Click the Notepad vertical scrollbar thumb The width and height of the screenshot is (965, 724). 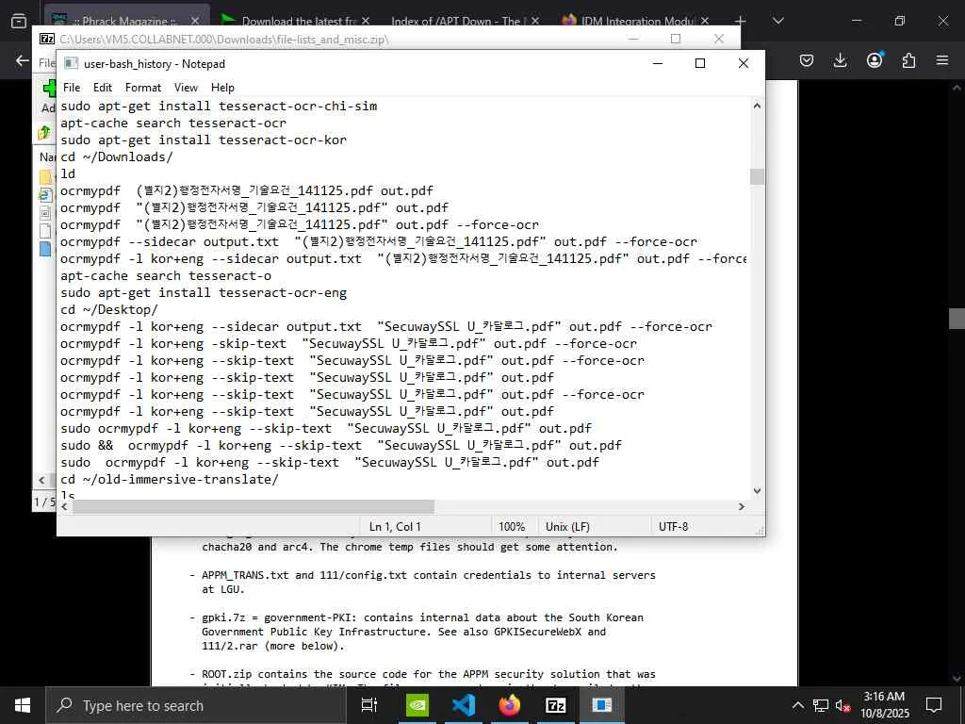[757, 176]
